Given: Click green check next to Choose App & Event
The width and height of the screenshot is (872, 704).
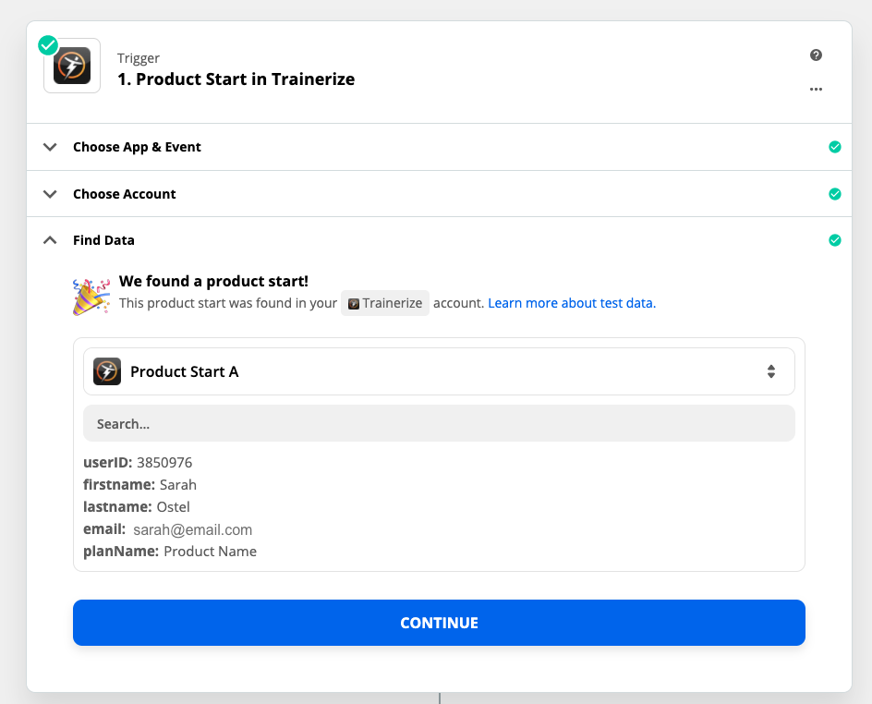Looking at the screenshot, I should click(x=835, y=147).
